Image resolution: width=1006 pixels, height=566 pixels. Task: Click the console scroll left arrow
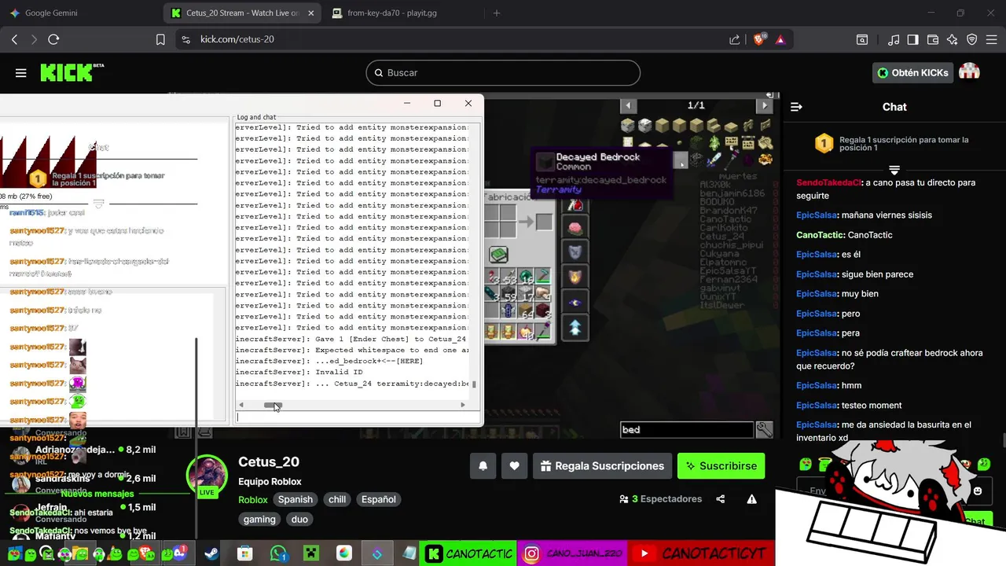click(241, 405)
